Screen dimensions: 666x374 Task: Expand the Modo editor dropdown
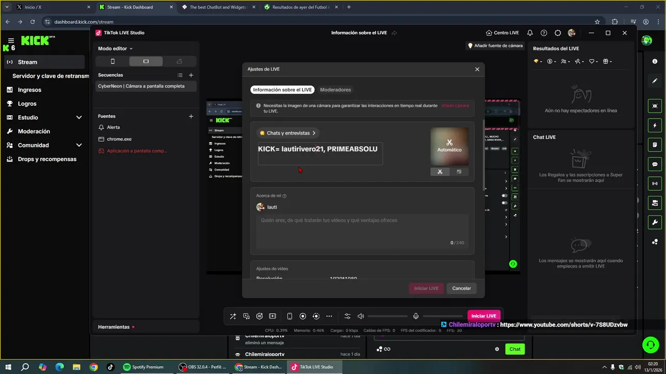116,48
